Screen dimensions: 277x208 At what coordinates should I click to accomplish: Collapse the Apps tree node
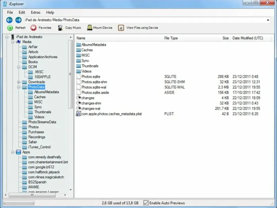coord(13,152)
